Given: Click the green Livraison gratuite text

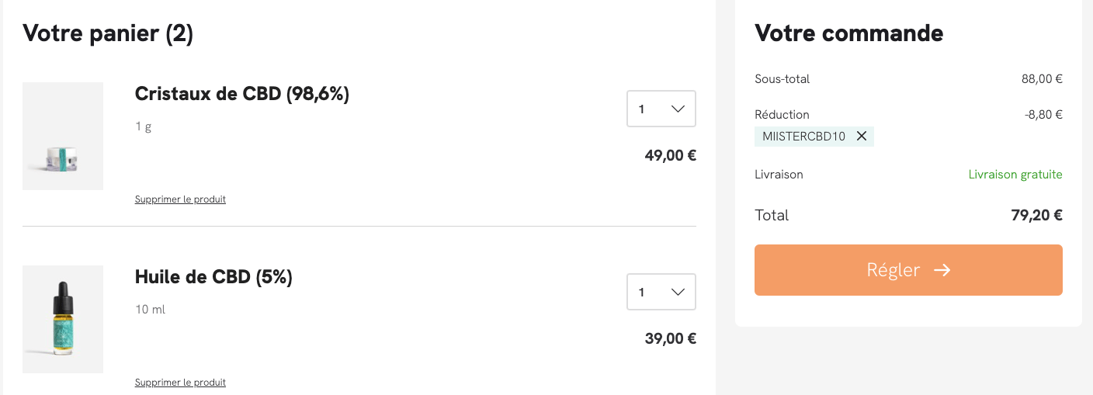Looking at the screenshot, I should (1015, 175).
